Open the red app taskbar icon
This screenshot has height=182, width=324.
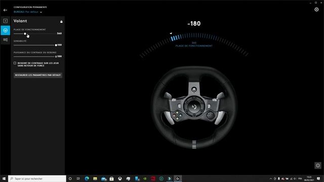(153, 178)
